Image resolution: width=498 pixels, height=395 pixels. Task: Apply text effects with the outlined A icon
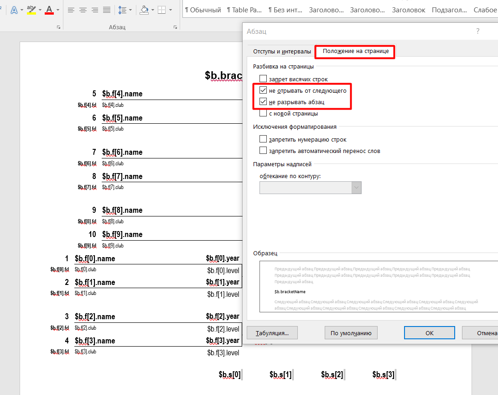pyautogui.click(x=14, y=10)
